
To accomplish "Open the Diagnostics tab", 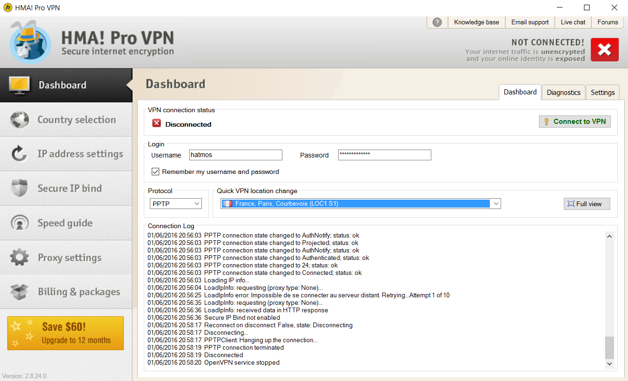I will click(x=563, y=93).
